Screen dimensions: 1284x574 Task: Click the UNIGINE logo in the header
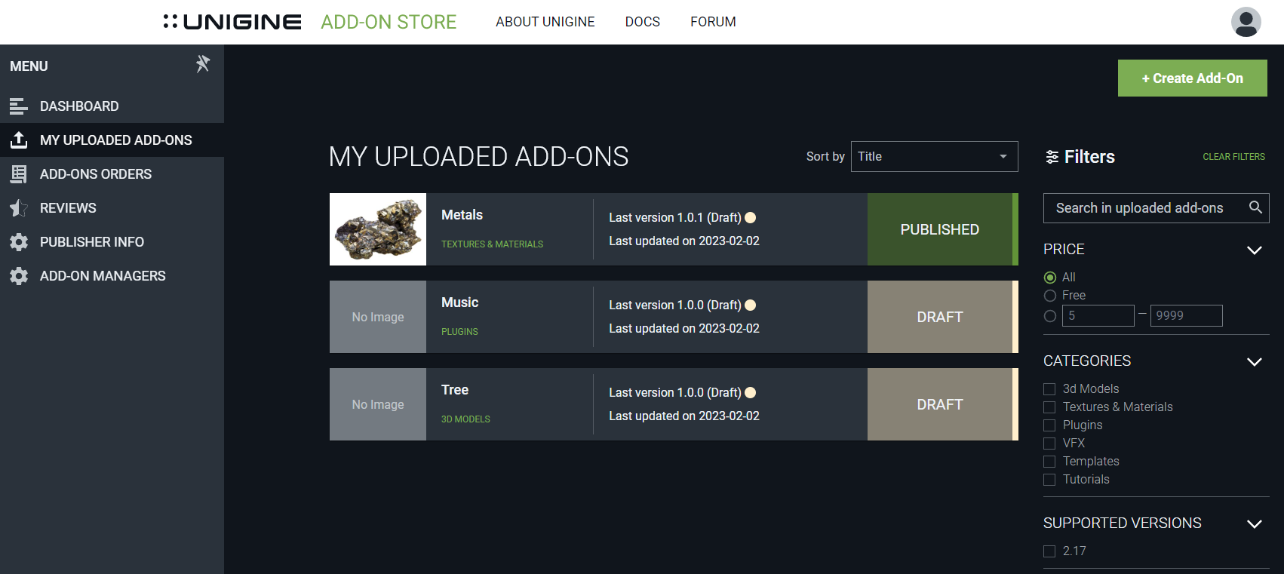click(x=232, y=22)
